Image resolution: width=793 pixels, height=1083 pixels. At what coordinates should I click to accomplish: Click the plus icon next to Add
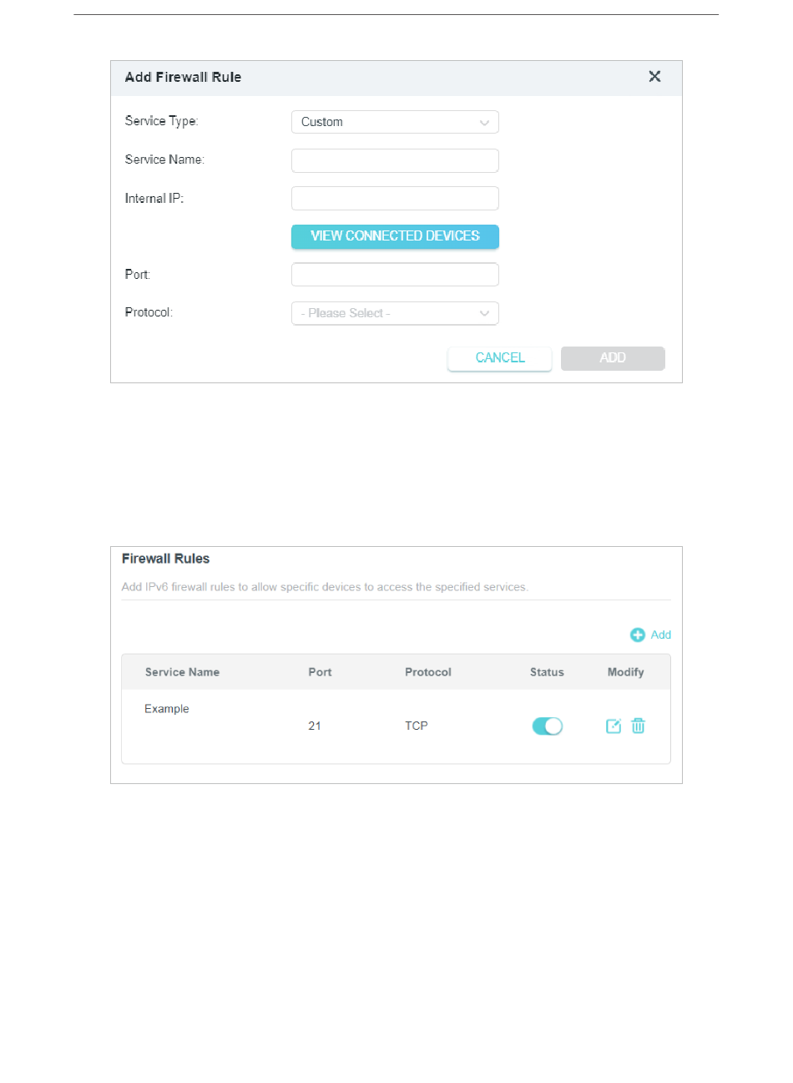point(638,635)
